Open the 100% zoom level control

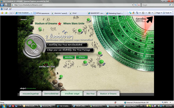pyautogui.click(x=165, y=102)
